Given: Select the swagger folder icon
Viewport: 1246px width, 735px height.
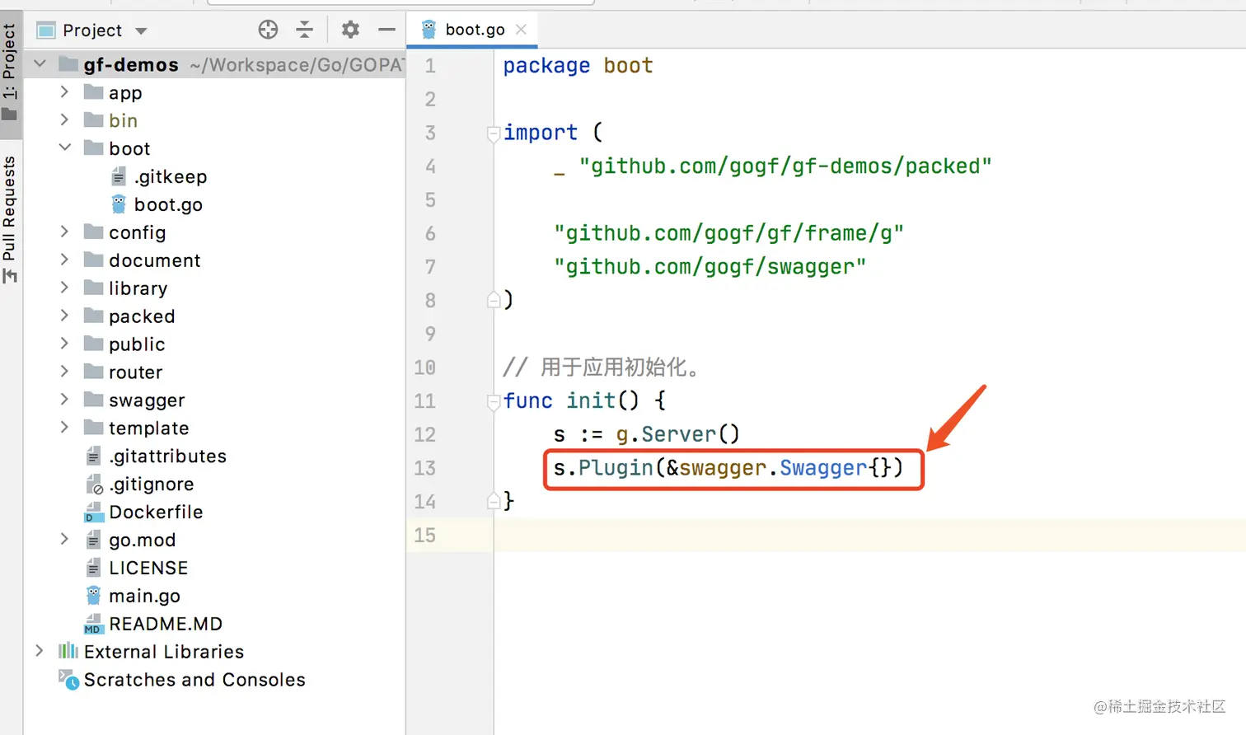Looking at the screenshot, I should (94, 400).
